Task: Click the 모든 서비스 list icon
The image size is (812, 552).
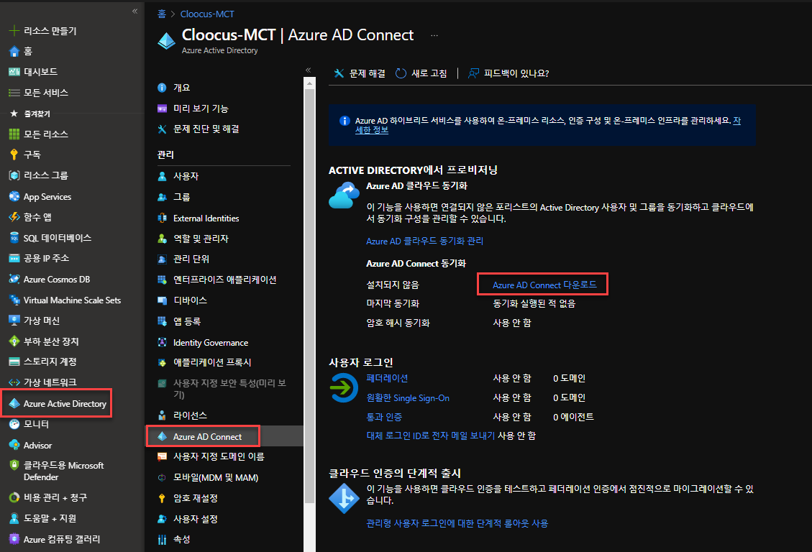Action: coord(14,93)
